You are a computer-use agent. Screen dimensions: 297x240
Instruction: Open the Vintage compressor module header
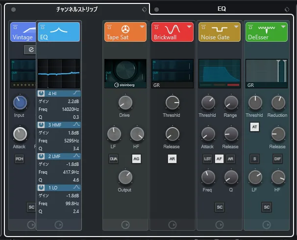point(23,32)
